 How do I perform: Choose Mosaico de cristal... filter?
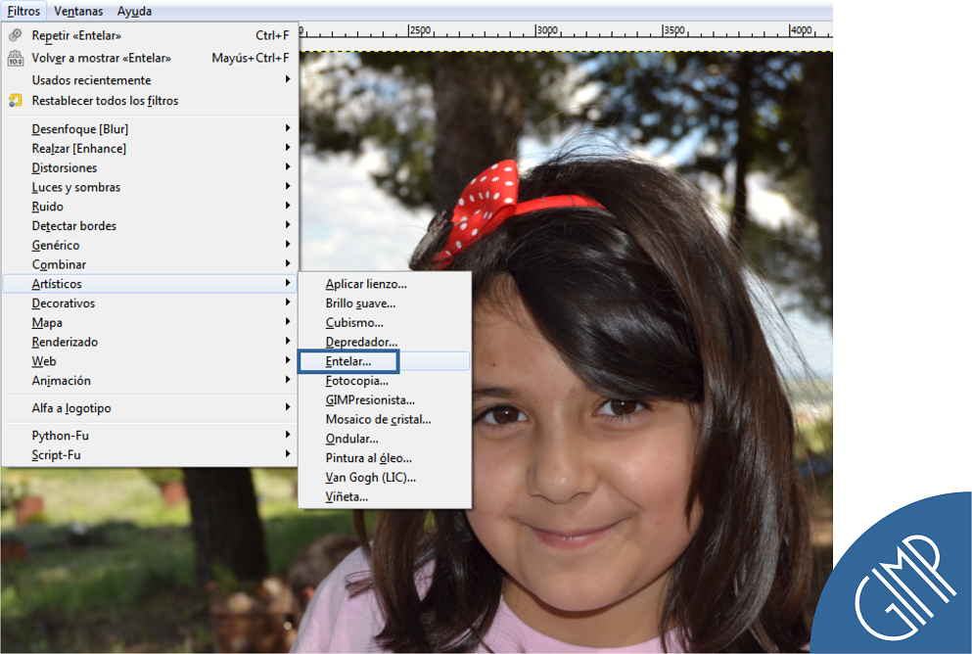pos(385,419)
